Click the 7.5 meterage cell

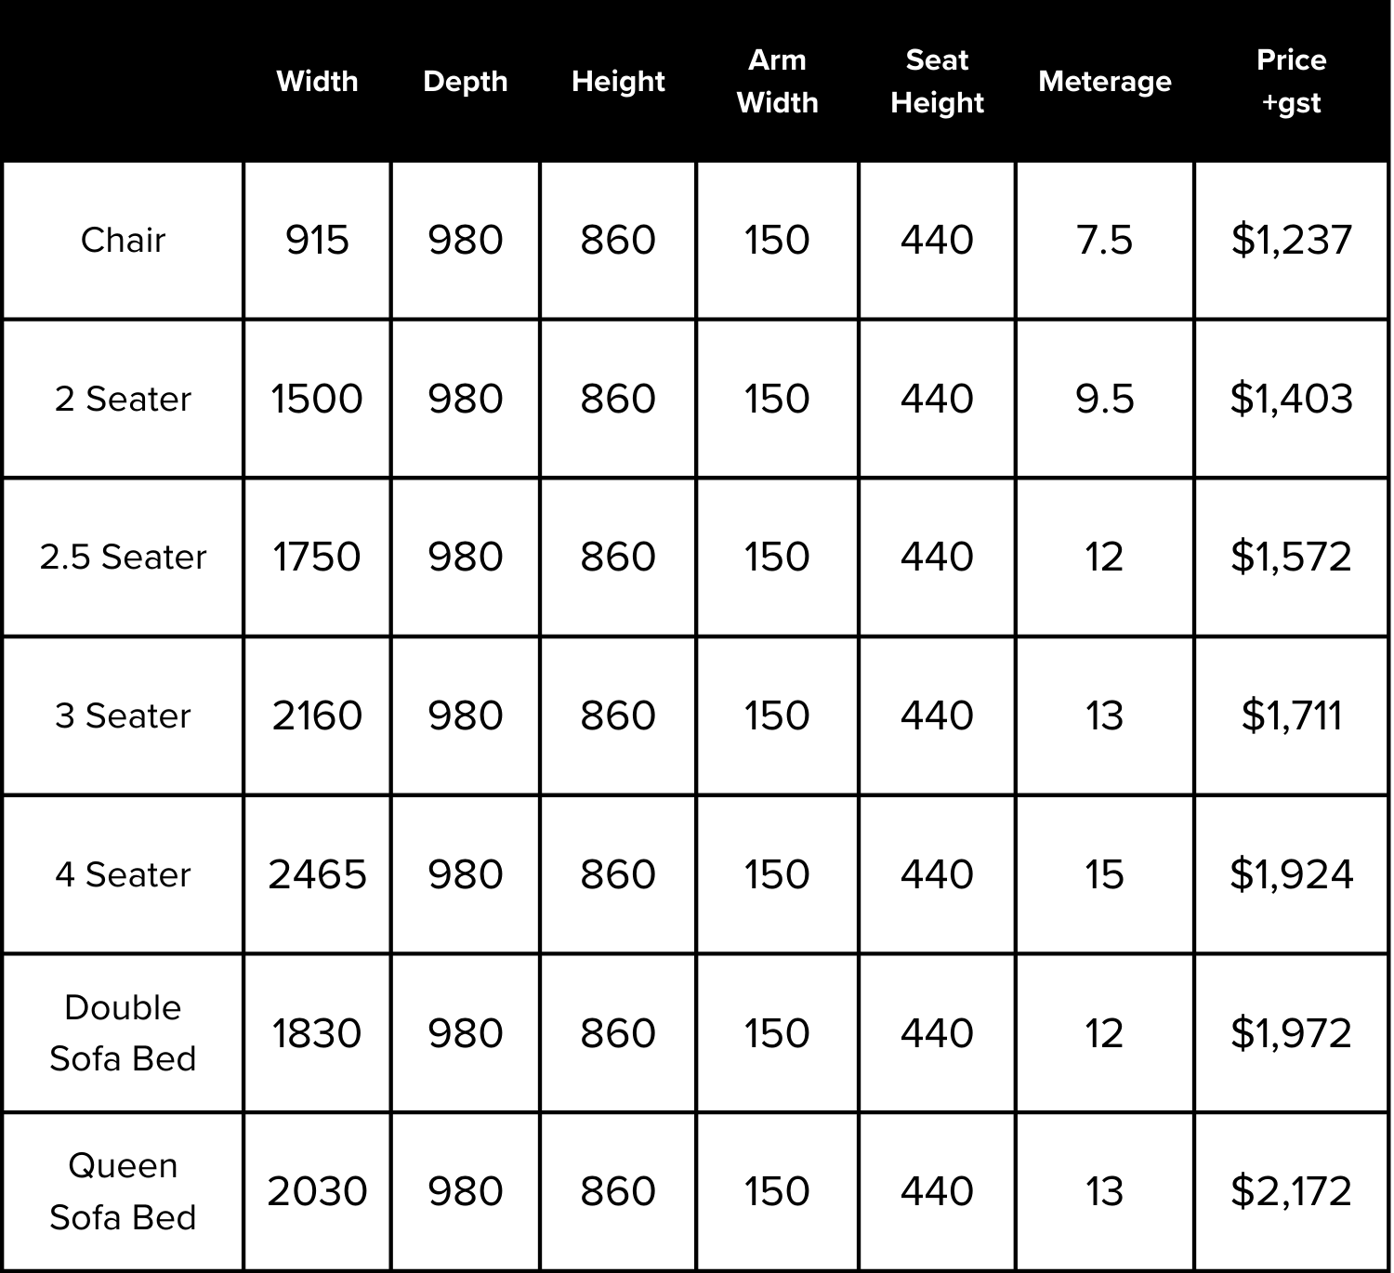pos(1104,241)
